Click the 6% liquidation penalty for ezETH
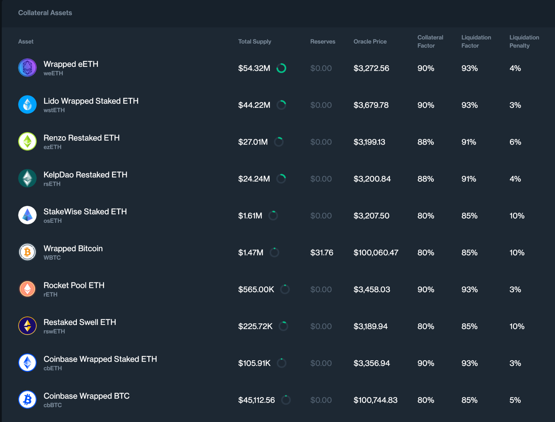Screen dimensions: 555x422 (515, 142)
